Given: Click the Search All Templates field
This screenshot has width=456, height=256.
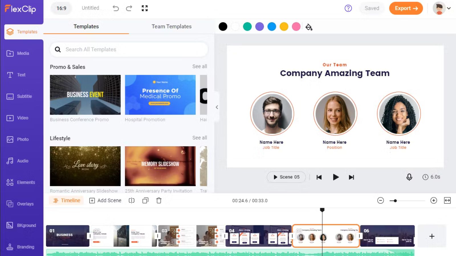Looking at the screenshot, I should coord(129,49).
